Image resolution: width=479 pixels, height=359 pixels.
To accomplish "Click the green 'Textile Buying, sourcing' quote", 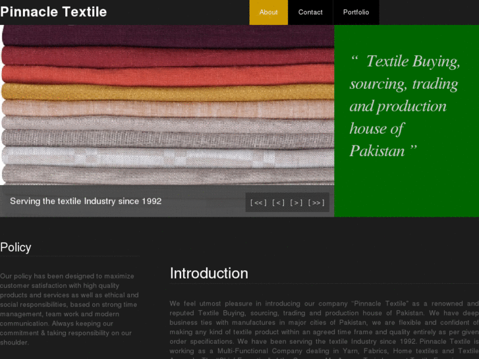I will [x=405, y=105].
